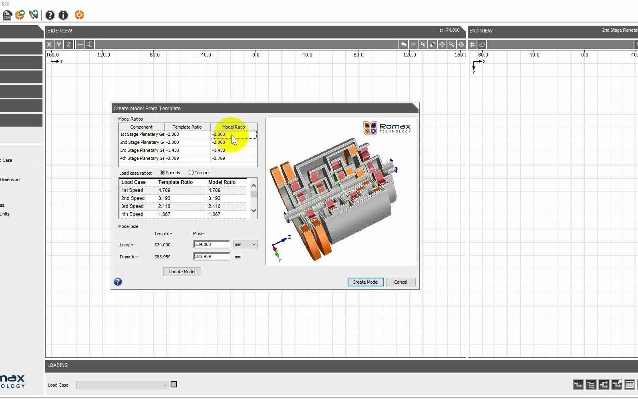Activate the magnifier zoom tool in Side View

coord(451,44)
